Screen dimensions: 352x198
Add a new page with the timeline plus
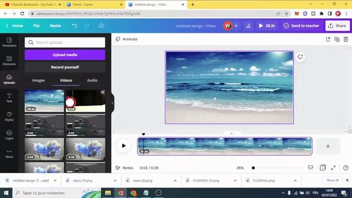[328, 146]
